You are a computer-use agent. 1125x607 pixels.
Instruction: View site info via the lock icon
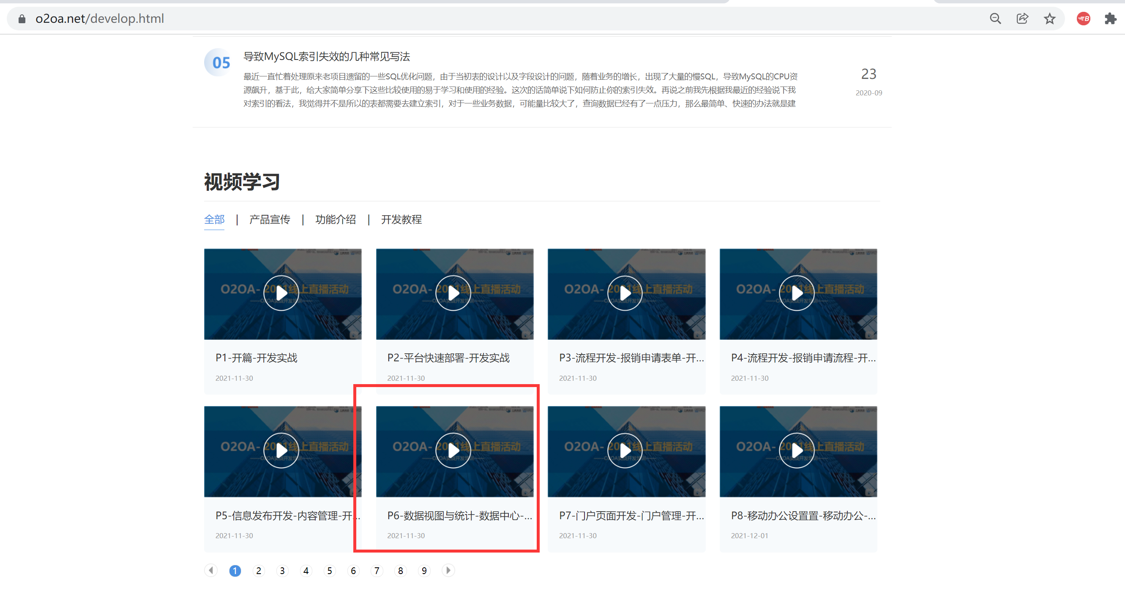[22, 19]
